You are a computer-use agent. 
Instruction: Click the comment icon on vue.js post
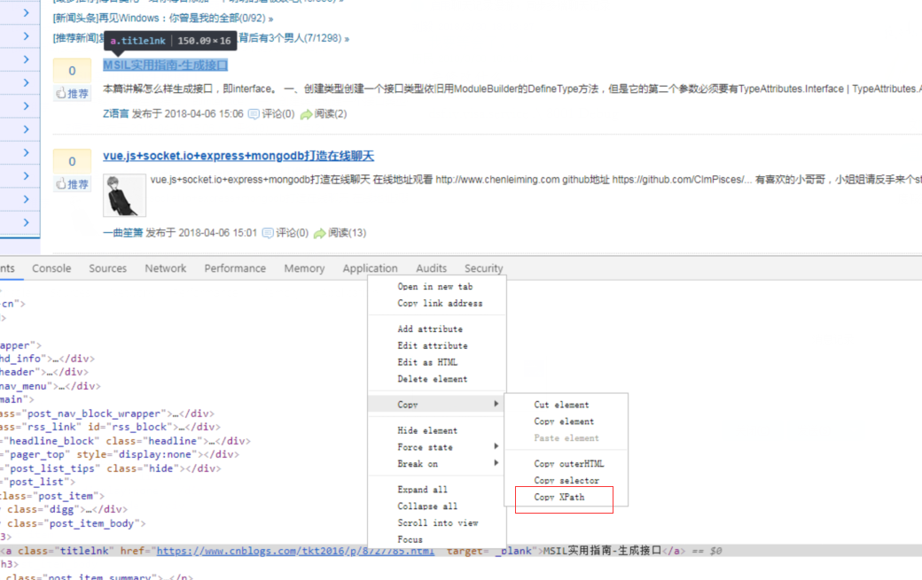coord(267,233)
